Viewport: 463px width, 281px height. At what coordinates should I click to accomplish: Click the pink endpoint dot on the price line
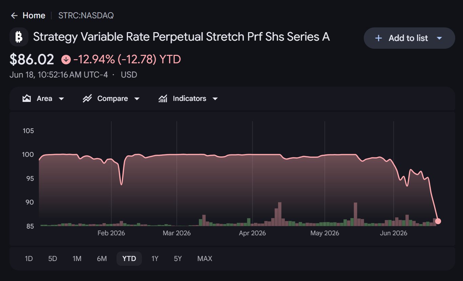pos(438,221)
